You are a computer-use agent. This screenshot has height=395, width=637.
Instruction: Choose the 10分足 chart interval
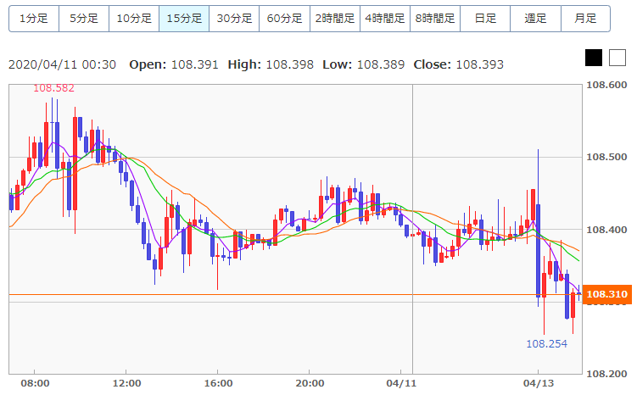[x=134, y=18]
